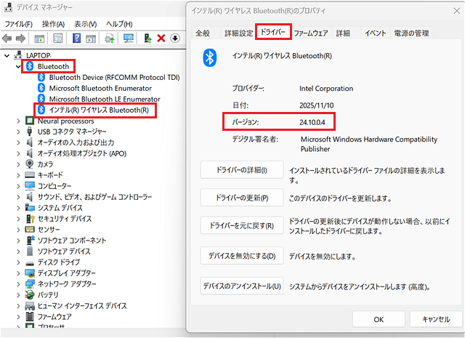The width and height of the screenshot is (465, 338).
Task: Expand オーディオの入力および出力 node
Action: 18,142
